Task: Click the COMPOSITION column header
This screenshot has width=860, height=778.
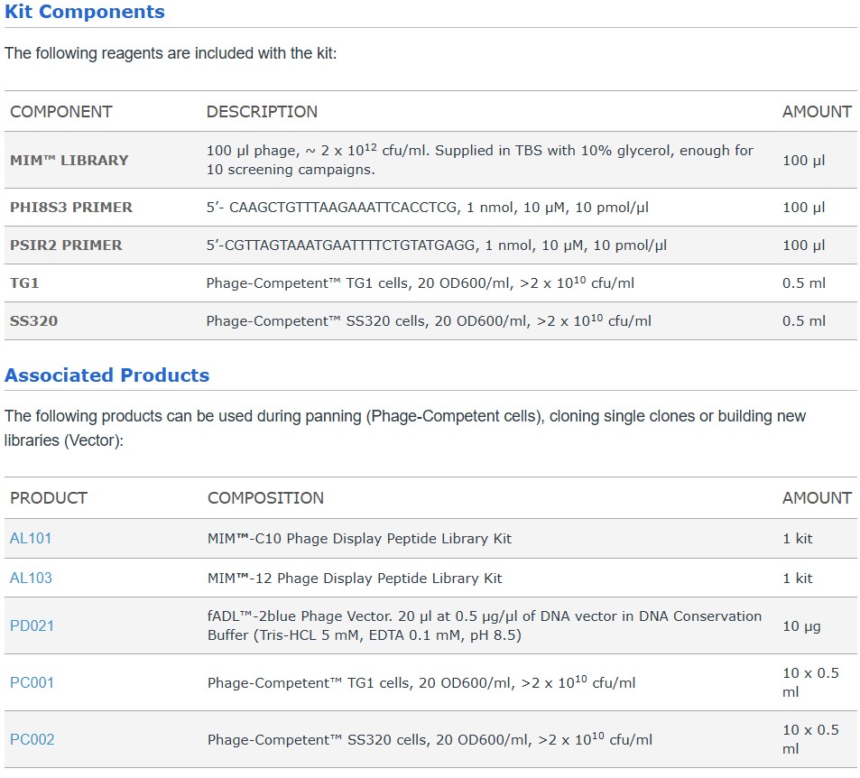Action: click(265, 498)
